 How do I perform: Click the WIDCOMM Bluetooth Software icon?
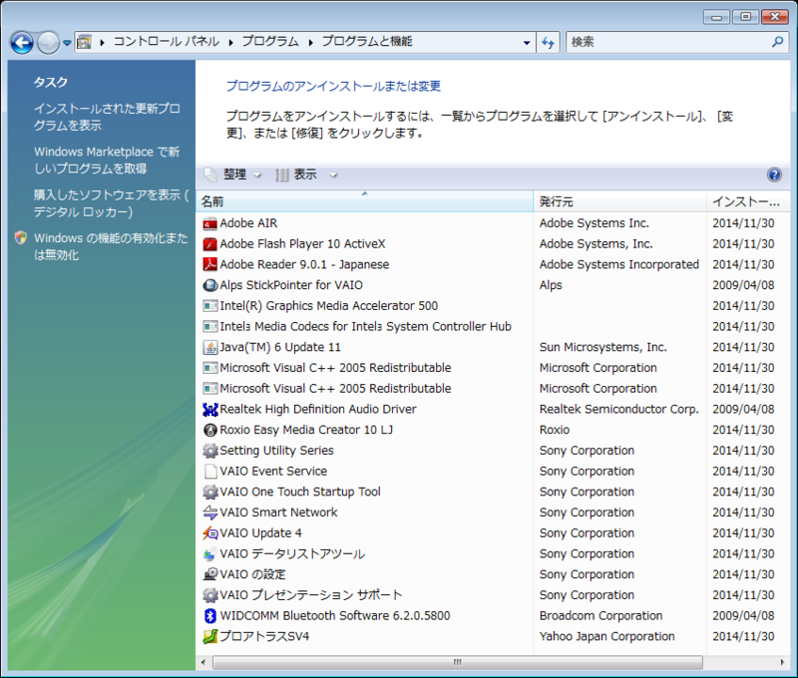coord(209,616)
